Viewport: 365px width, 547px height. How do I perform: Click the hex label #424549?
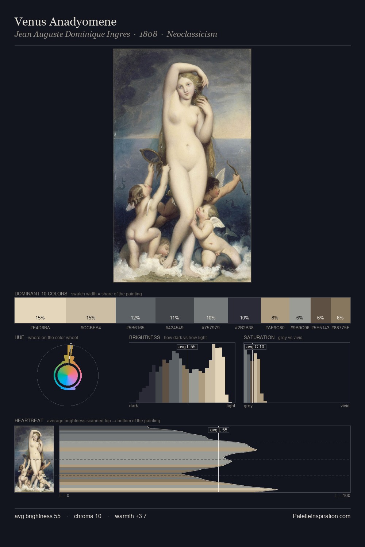click(174, 328)
